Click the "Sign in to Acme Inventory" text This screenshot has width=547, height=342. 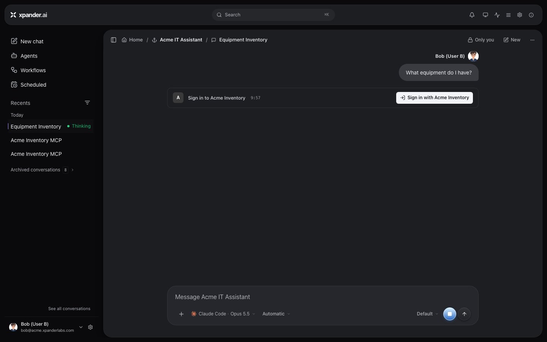click(217, 98)
